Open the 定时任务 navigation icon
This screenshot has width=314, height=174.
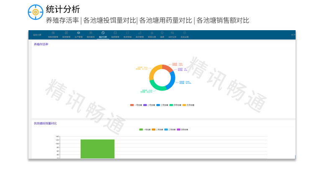tap(173, 33)
